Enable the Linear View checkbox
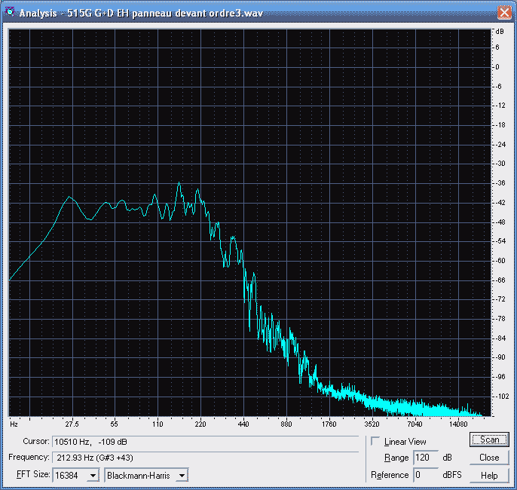Viewport: 517px width, 490px height. coord(375,441)
